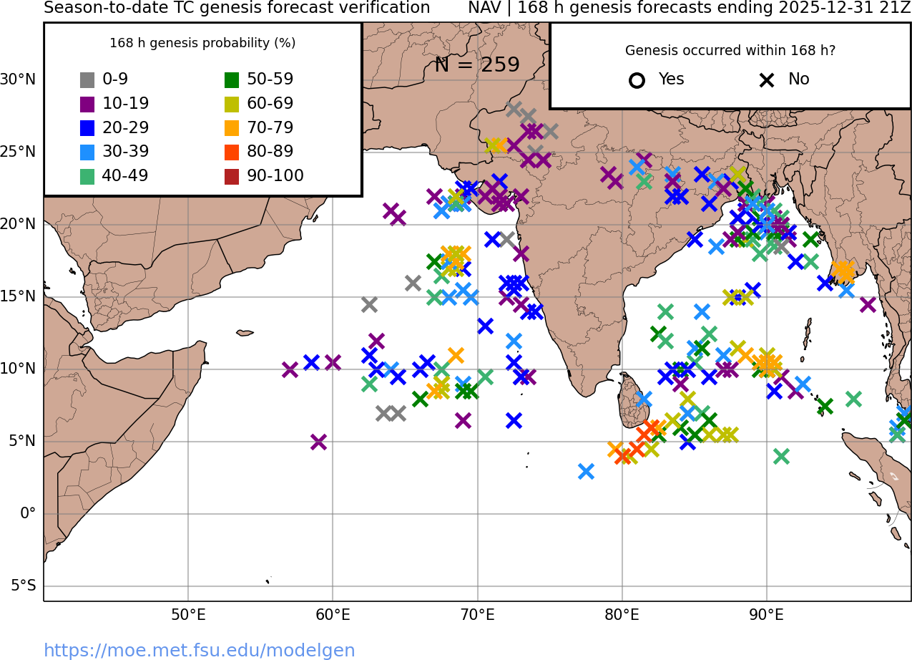Click the gray 0-9 legend swatch
This screenshot has width=912, height=660.
[87, 80]
